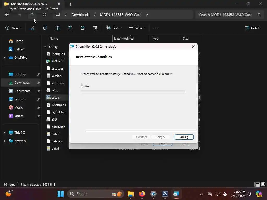
Task: Sort by the Name column header
Action: point(54,39)
